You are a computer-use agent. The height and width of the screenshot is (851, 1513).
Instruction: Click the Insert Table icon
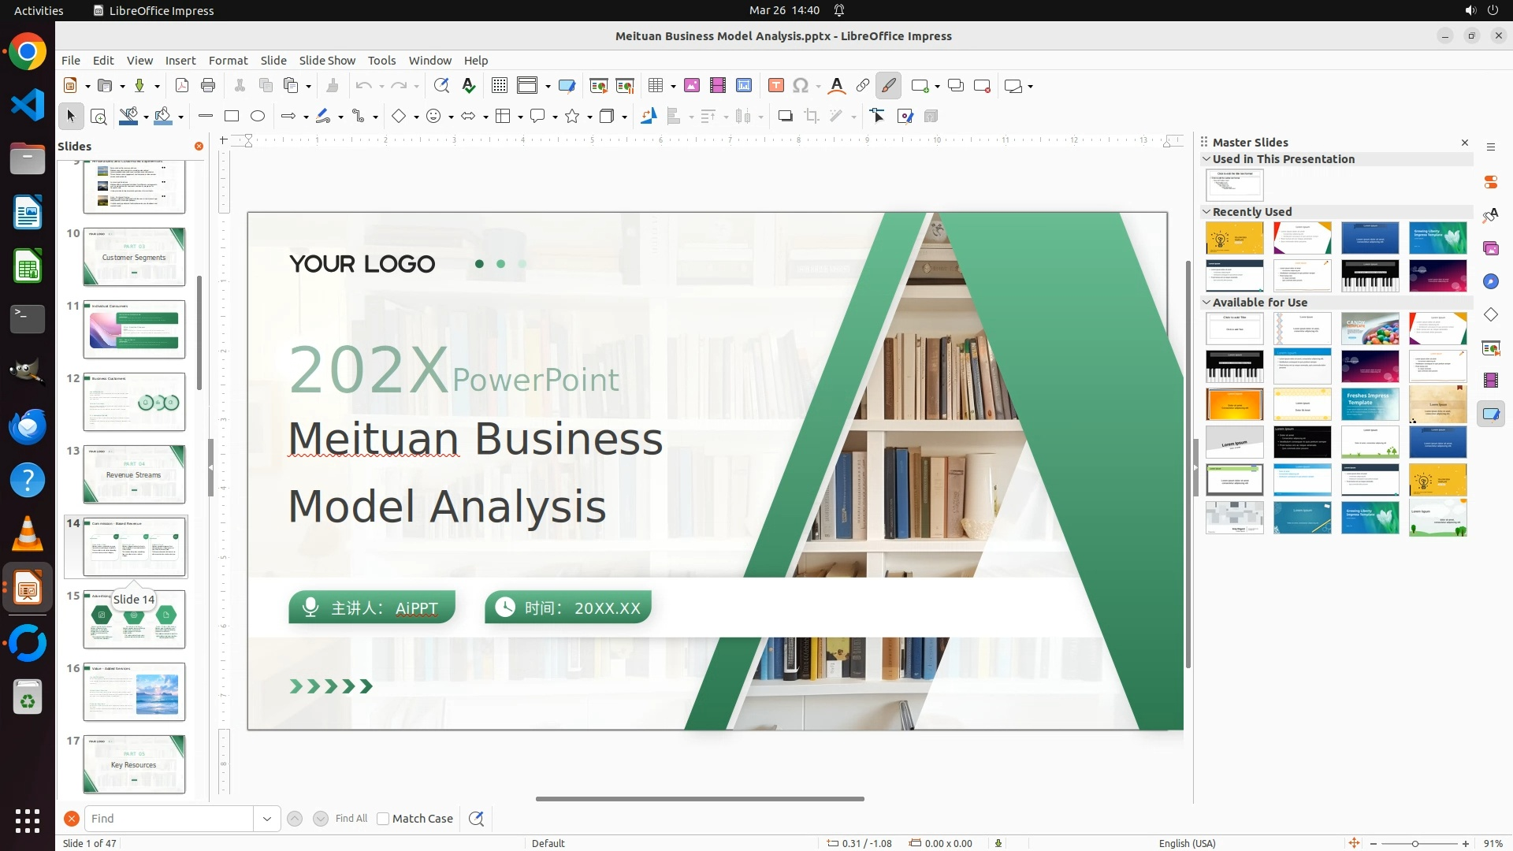(x=656, y=86)
